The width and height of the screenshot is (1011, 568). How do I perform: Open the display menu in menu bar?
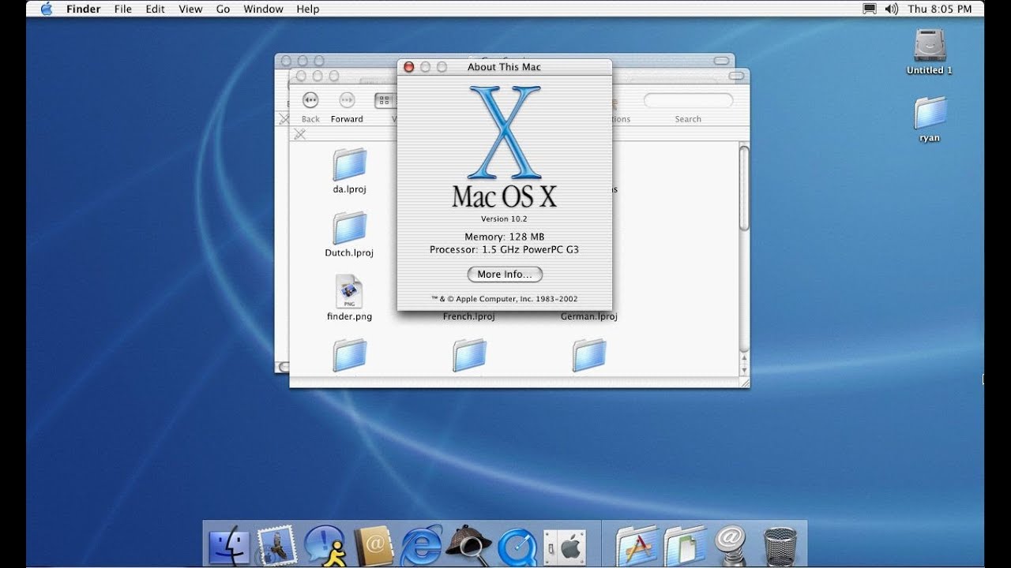[870, 9]
